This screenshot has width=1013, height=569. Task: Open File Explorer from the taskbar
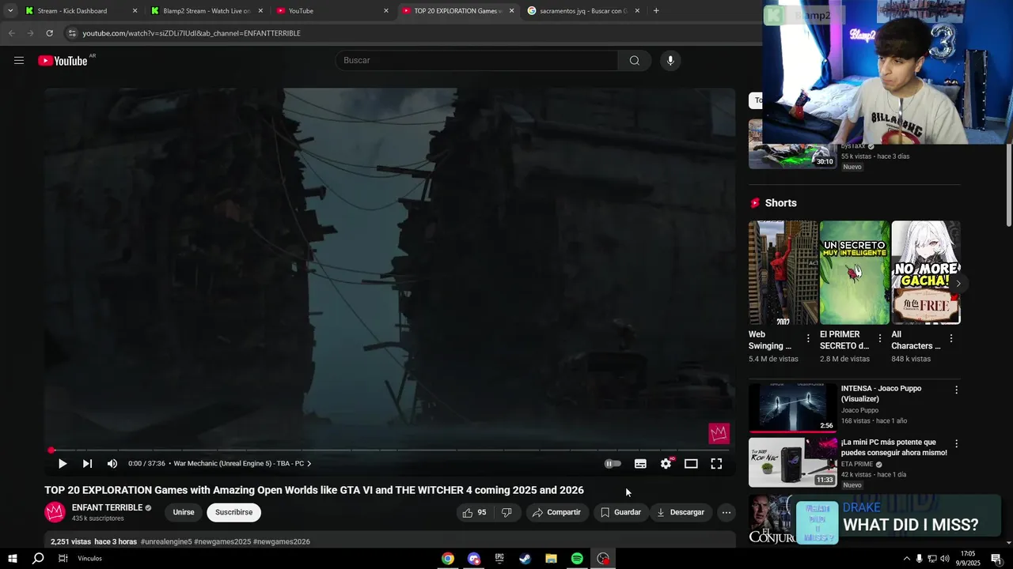click(551, 559)
